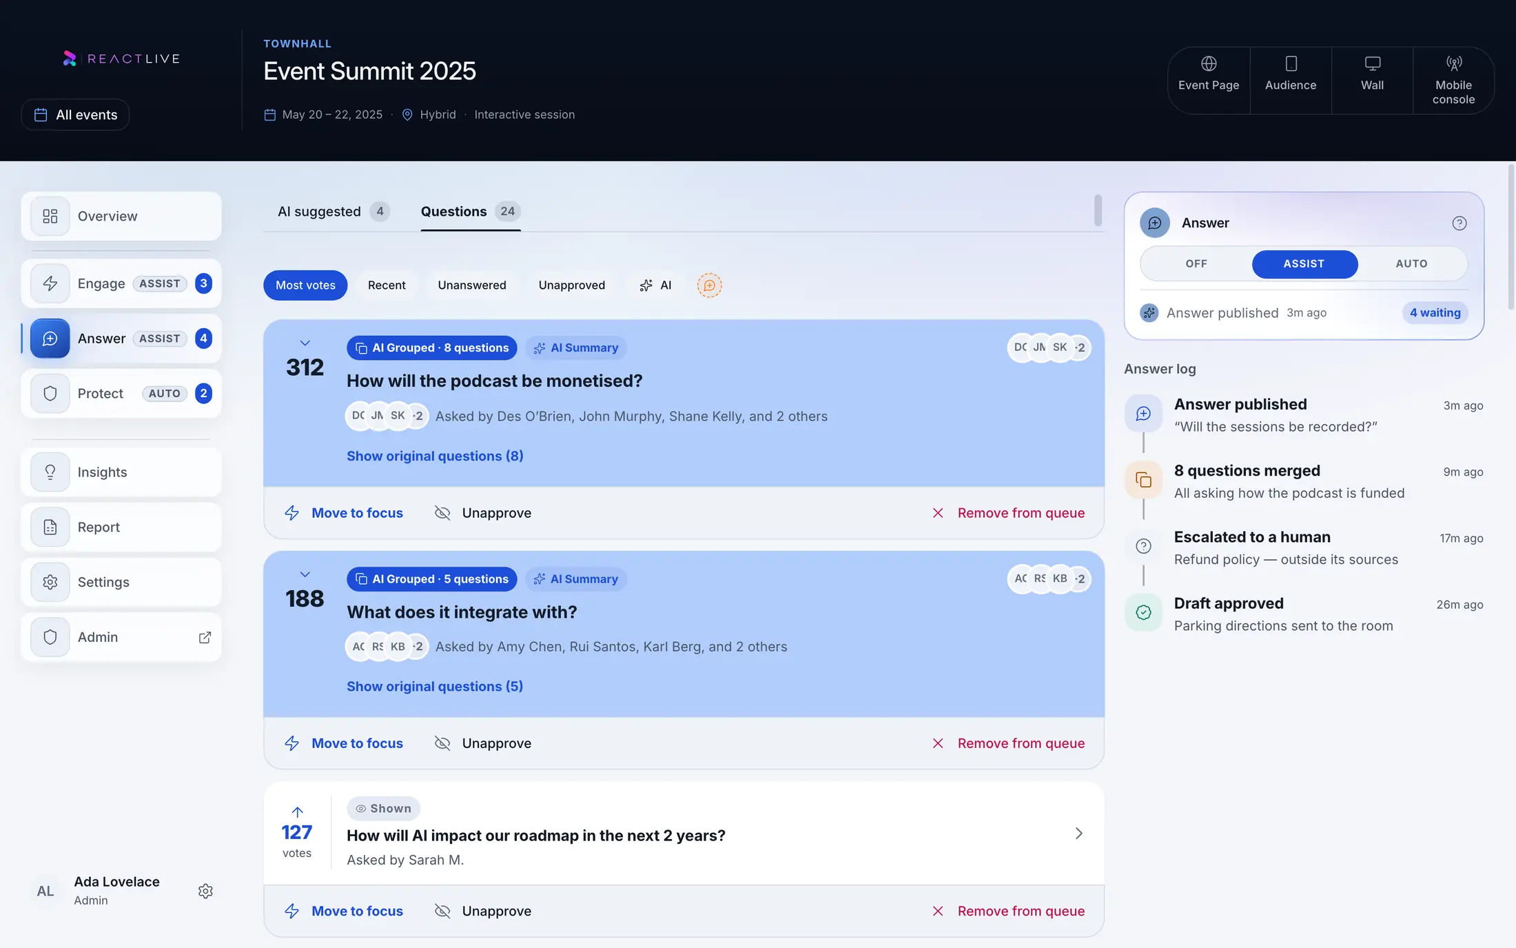
Task: Click the Answer chat icon in sidebar
Action: [50, 339]
